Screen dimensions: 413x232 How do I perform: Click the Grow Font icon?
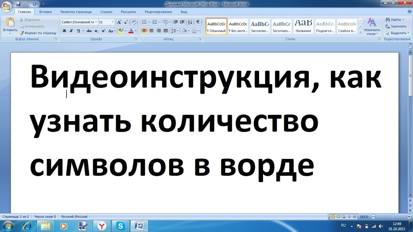click(119, 22)
